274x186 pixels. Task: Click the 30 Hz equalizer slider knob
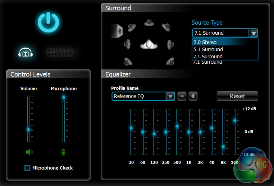[131, 128]
